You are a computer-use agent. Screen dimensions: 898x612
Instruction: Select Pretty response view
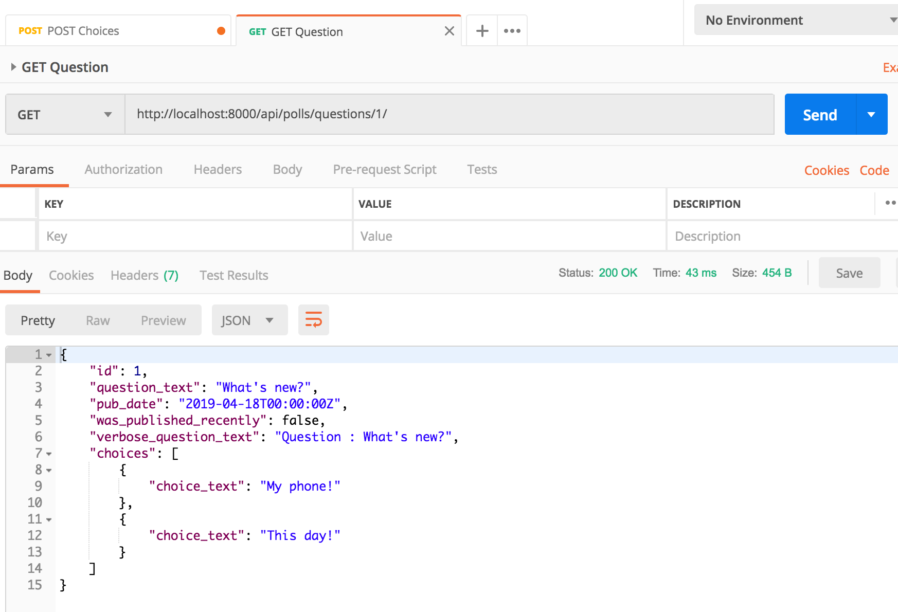38,320
